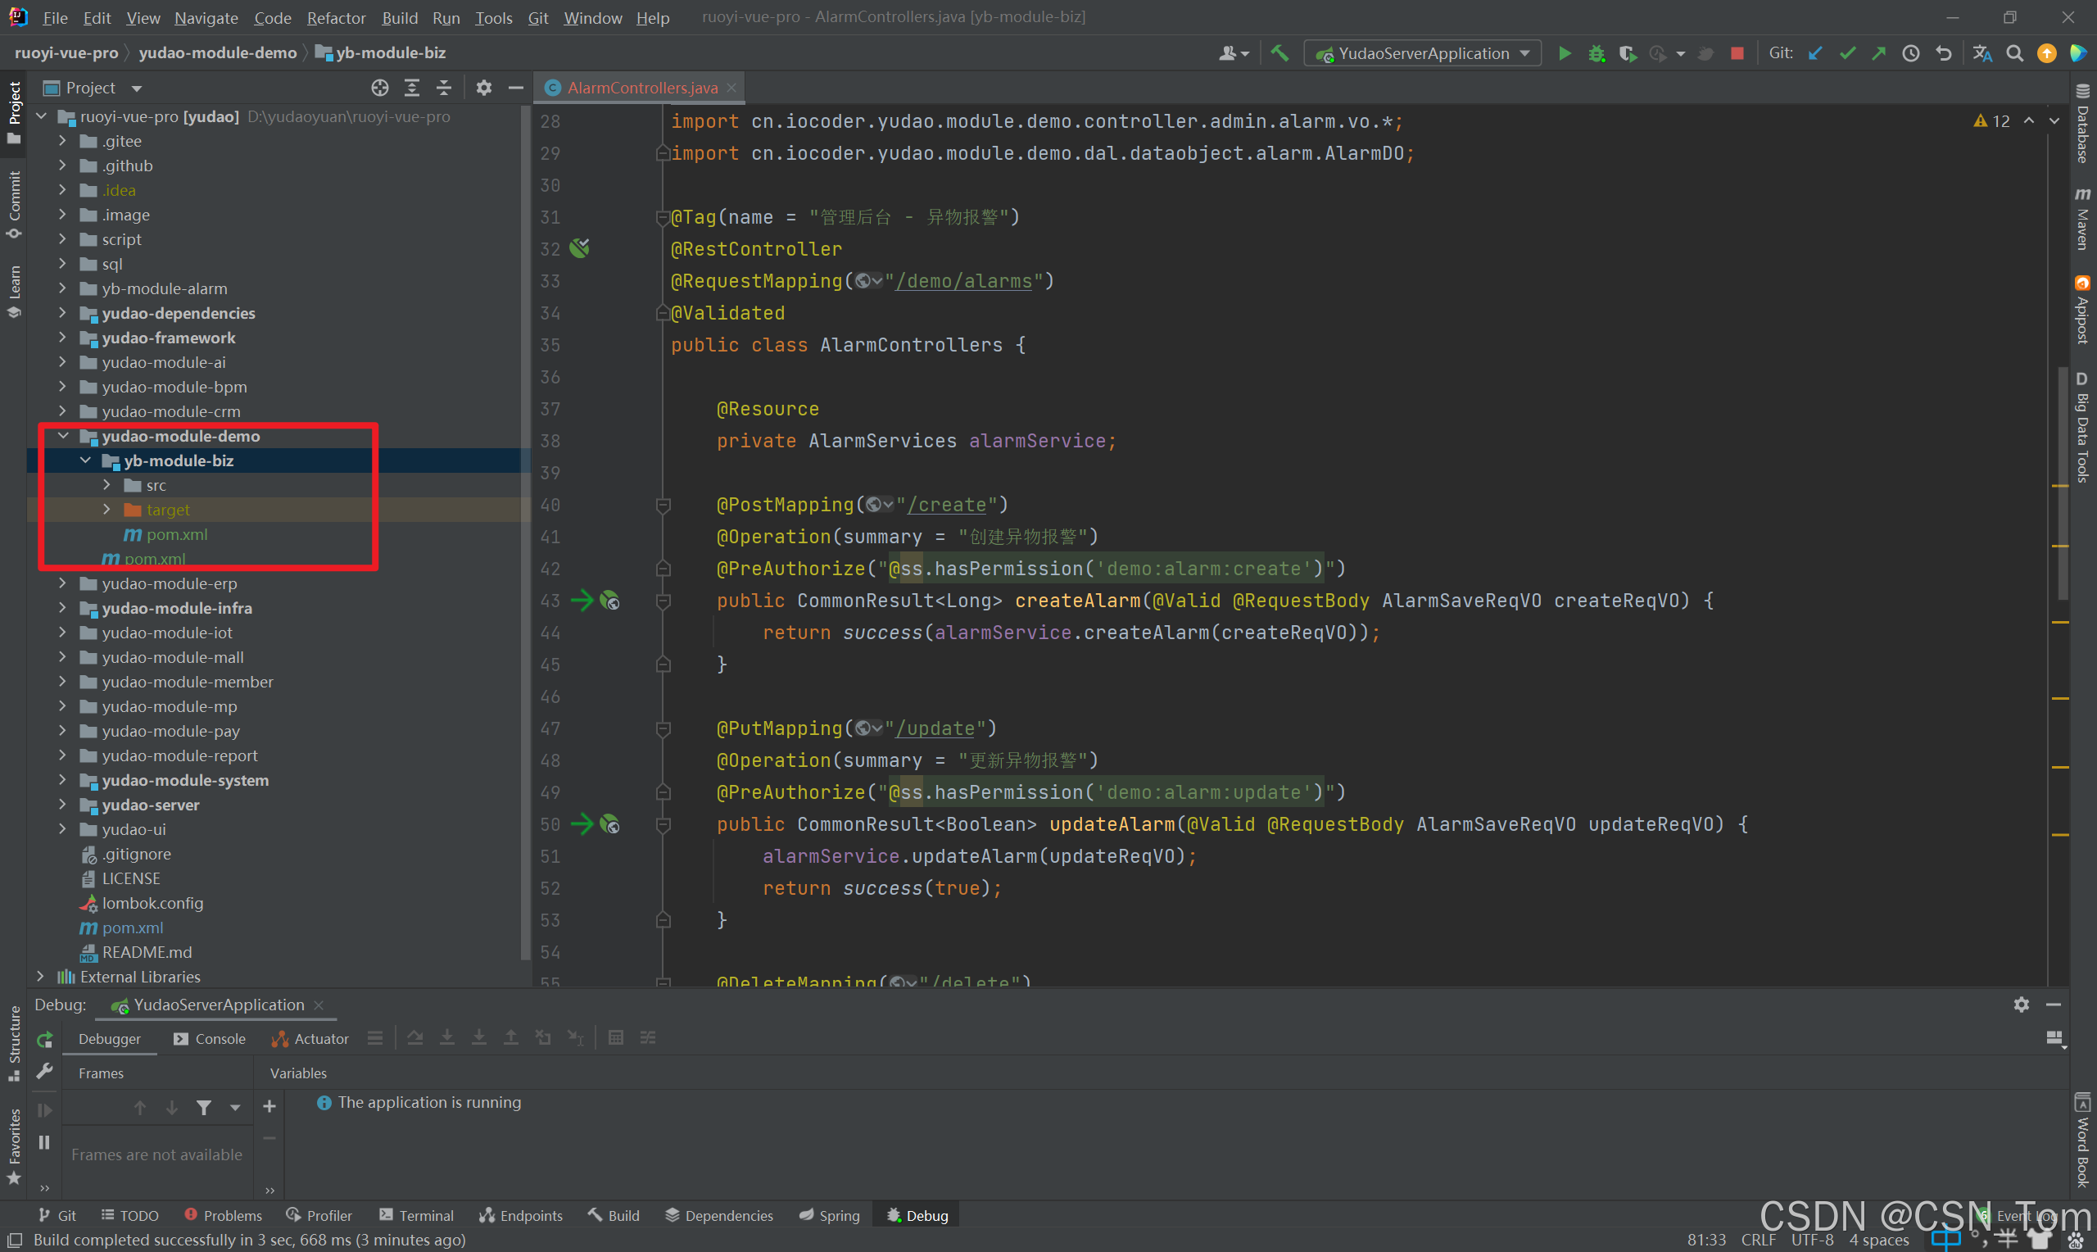Screen dimensions: 2097x1252
Task: Click the CRLF line separator status entry
Action: (x=1758, y=1241)
